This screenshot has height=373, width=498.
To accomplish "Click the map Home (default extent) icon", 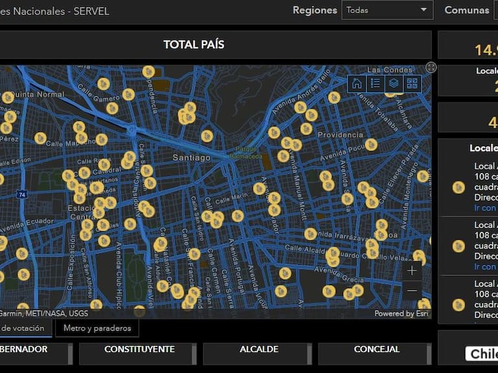I will (357, 84).
